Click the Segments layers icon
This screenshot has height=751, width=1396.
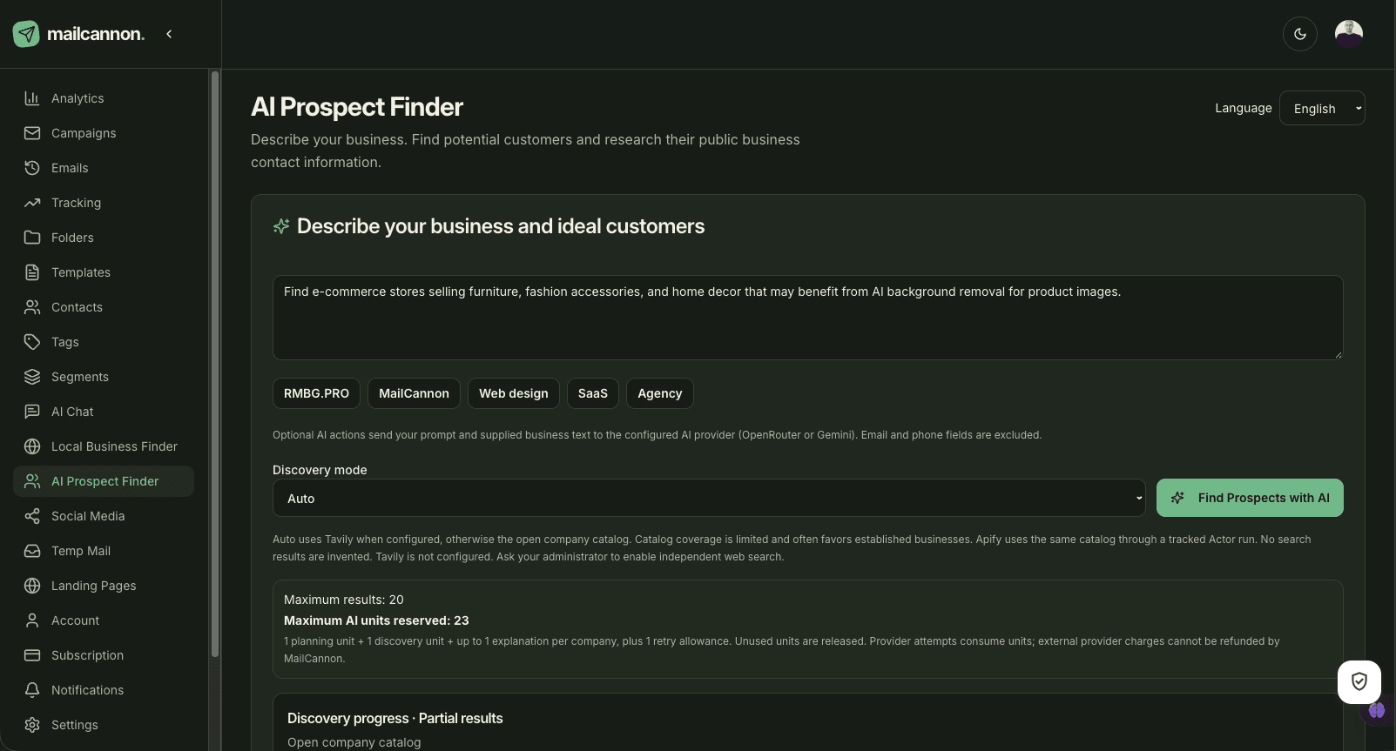(x=32, y=377)
